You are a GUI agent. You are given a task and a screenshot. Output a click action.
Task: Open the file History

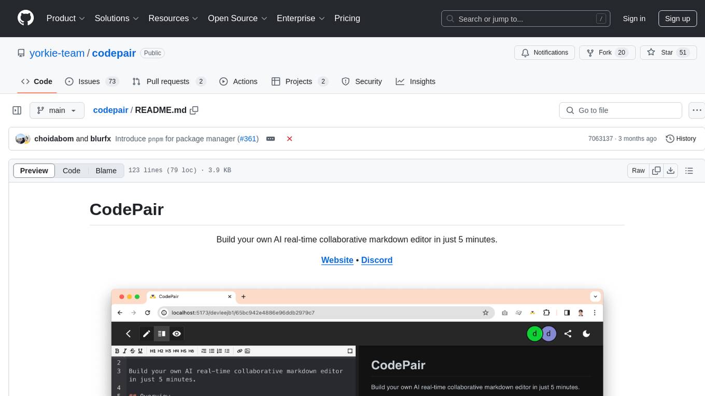tap(681, 138)
